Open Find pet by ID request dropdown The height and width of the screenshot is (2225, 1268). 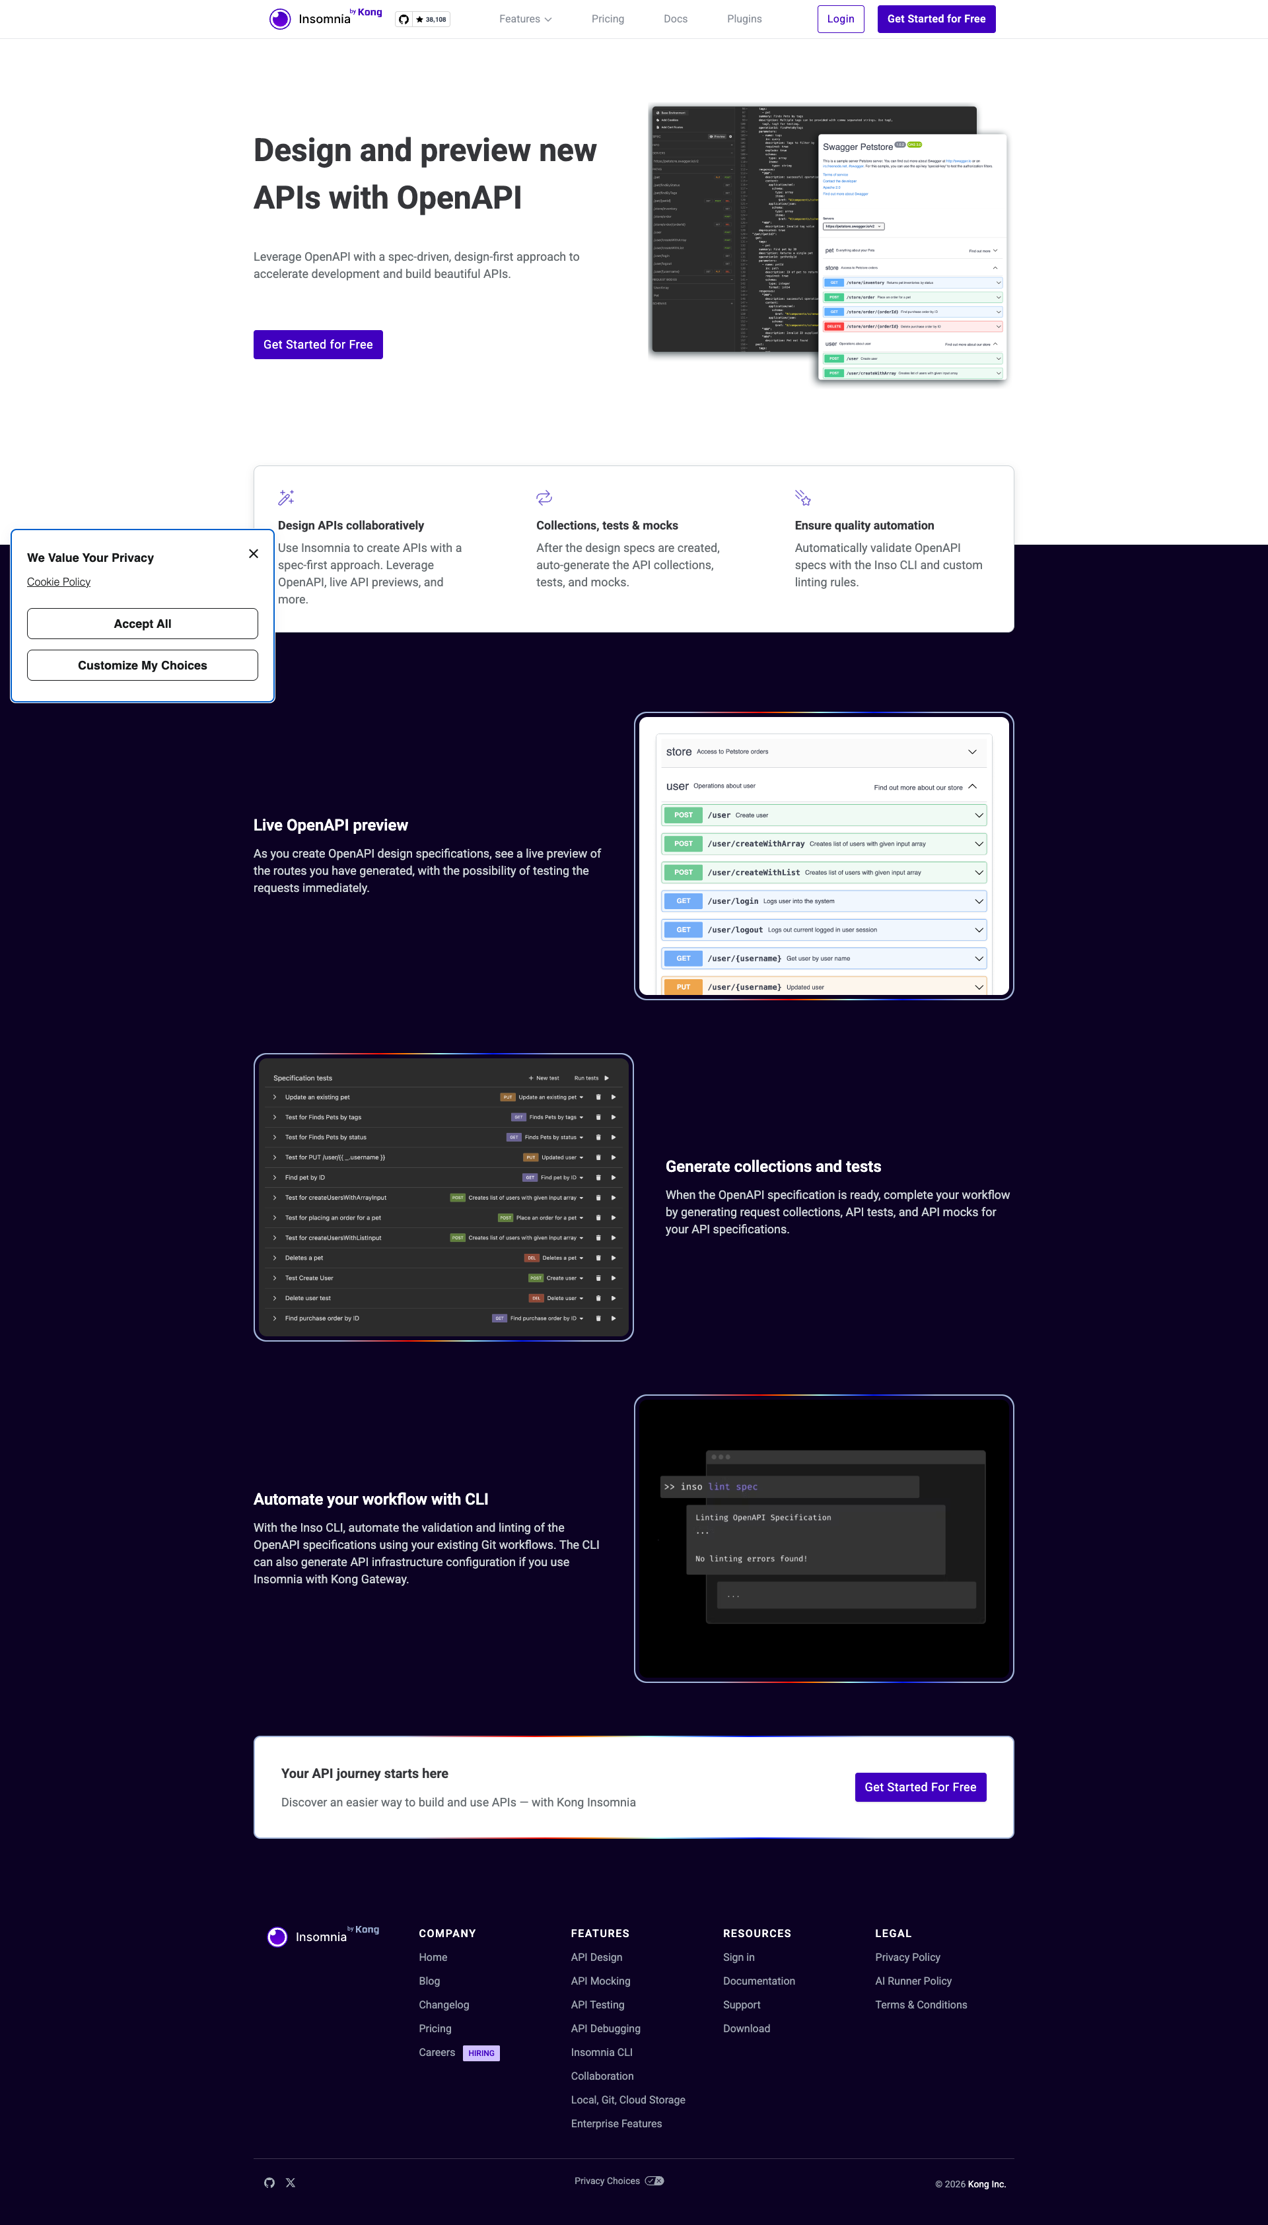[562, 1178]
